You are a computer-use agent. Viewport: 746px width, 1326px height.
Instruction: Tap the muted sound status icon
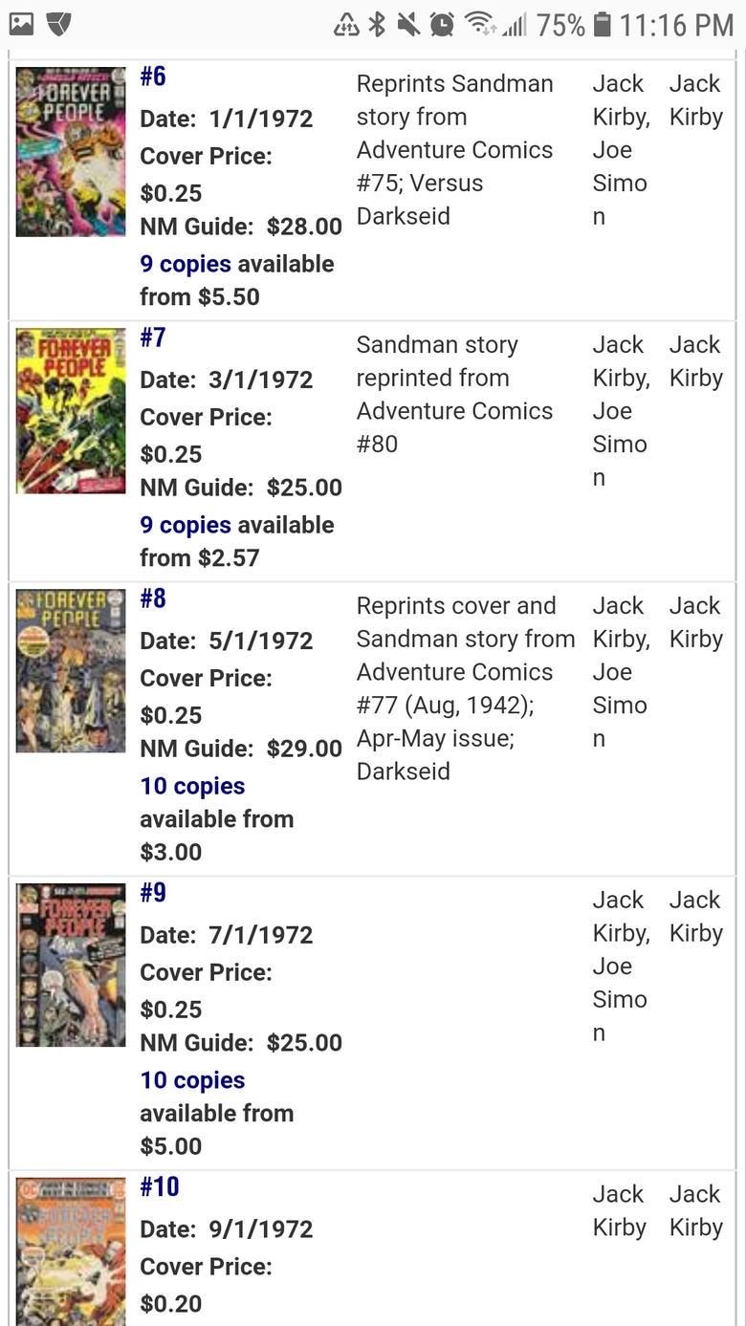pos(408,24)
